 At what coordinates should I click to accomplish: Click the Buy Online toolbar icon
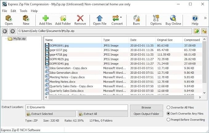(x=173, y=18)
